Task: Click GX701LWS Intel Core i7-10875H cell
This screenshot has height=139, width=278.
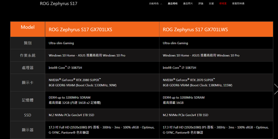Action: (216, 67)
